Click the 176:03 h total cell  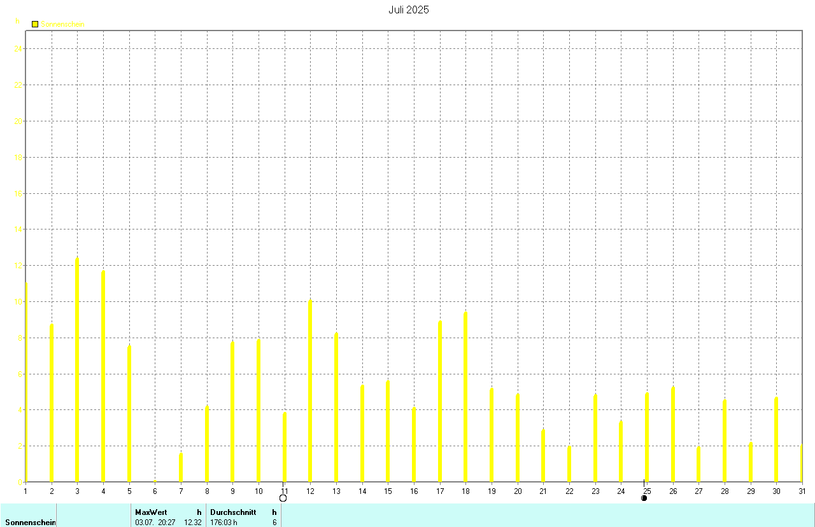coord(223,523)
